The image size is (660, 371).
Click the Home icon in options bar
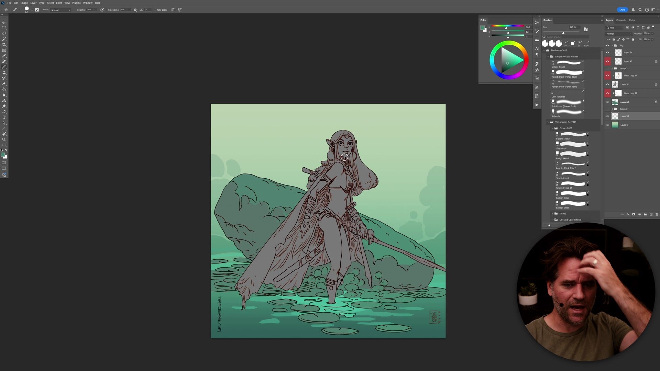click(x=6, y=10)
